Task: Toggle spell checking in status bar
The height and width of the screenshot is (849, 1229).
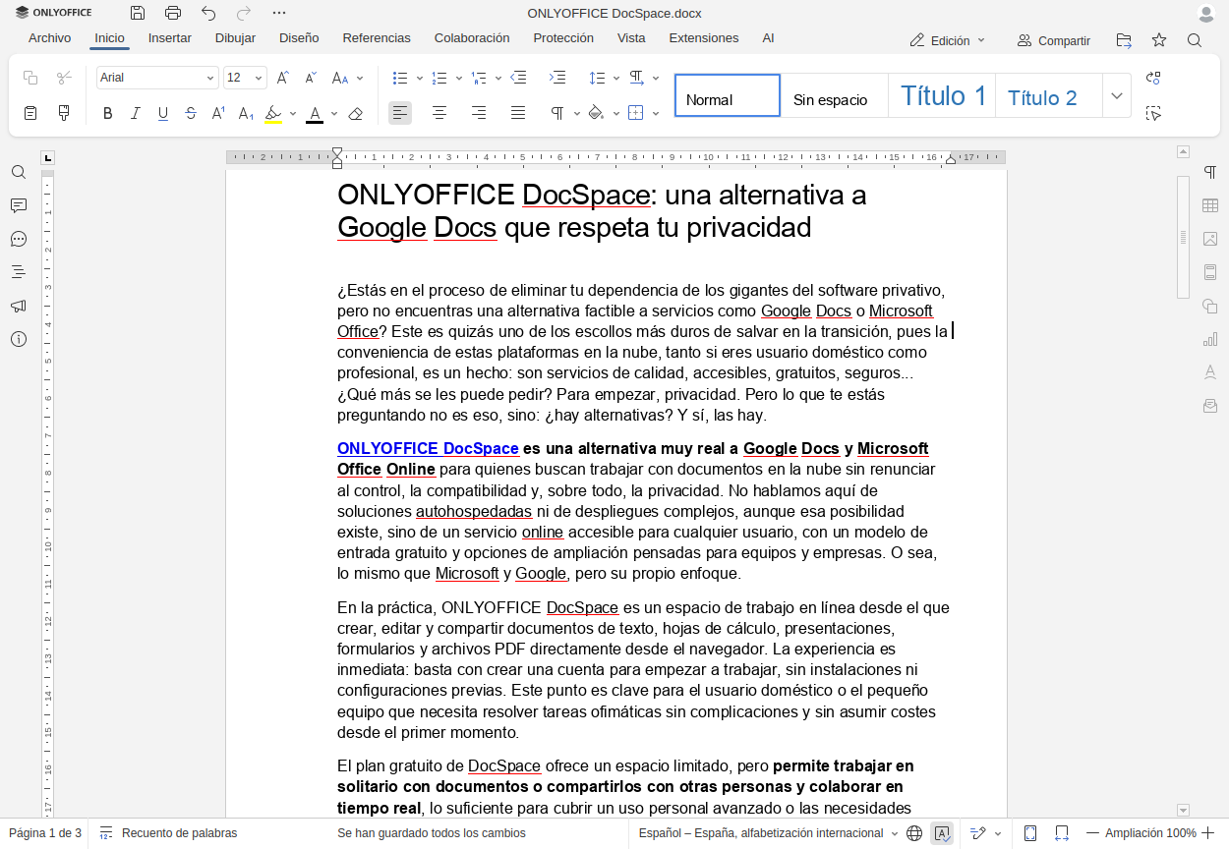Action: 941,833
